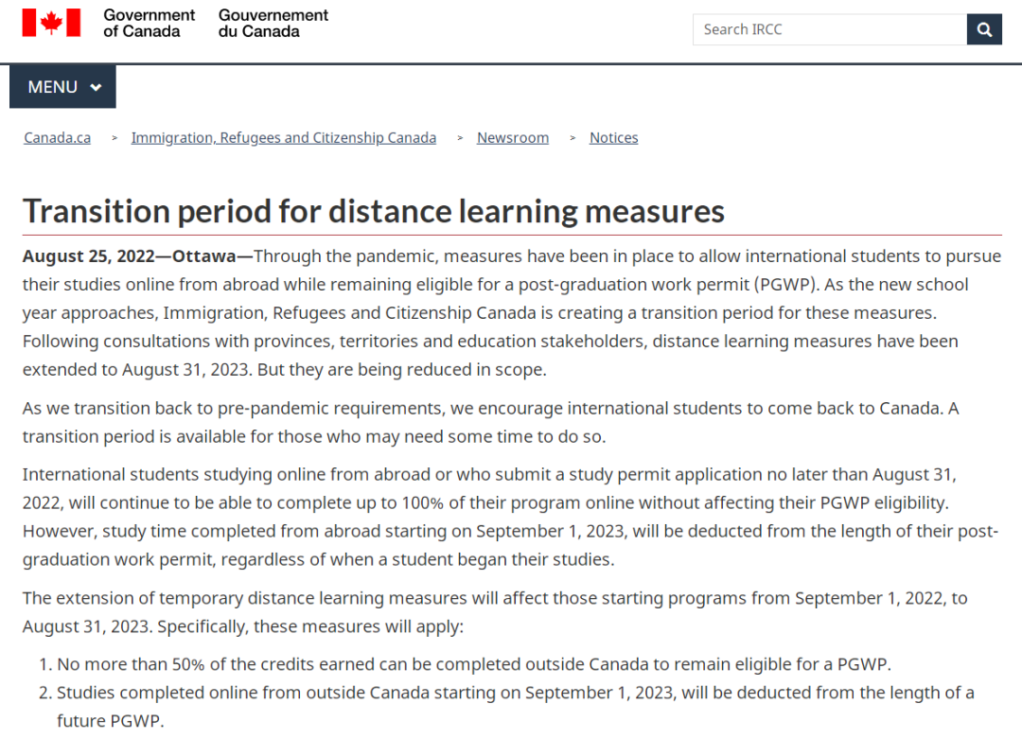1022x739 pixels.
Task: Open the Canada.ca breadcrumb link
Action: (x=58, y=138)
